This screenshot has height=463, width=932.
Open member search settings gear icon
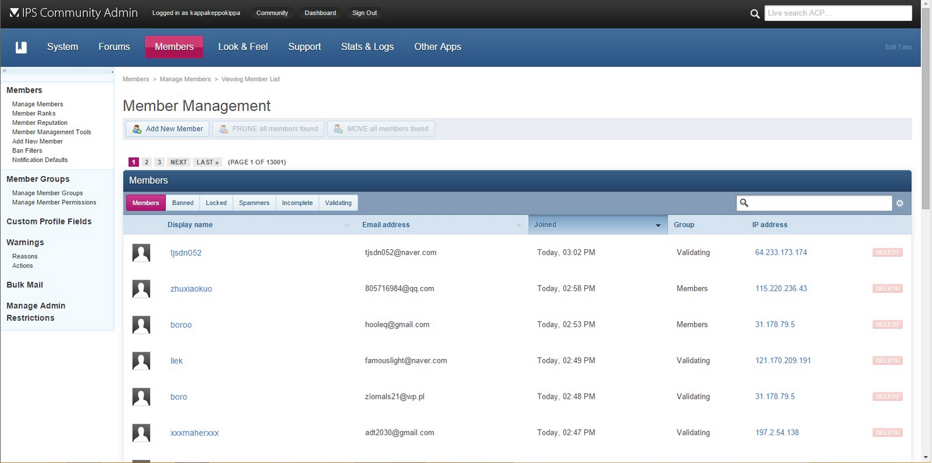(x=900, y=203)
